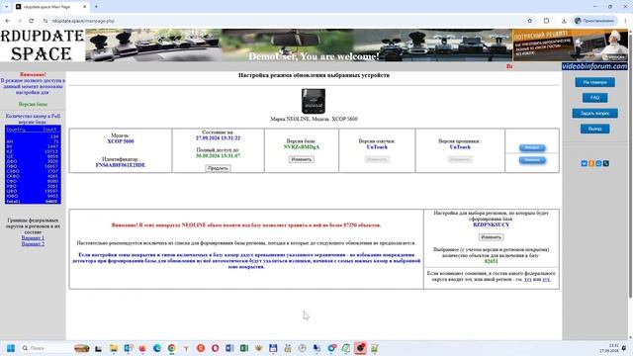
Task: Click 'Изменить' under 'Версия базы'
Action: pos(301,159)
